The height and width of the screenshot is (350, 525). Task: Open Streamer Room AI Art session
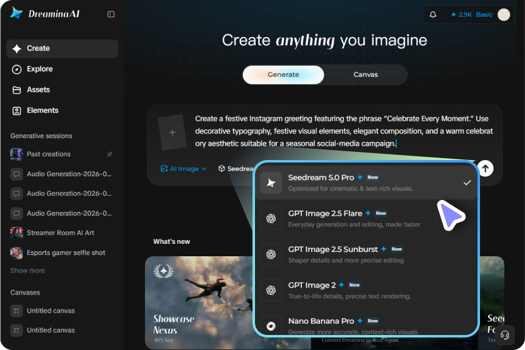pyautogui.click(x=62, y=232)
